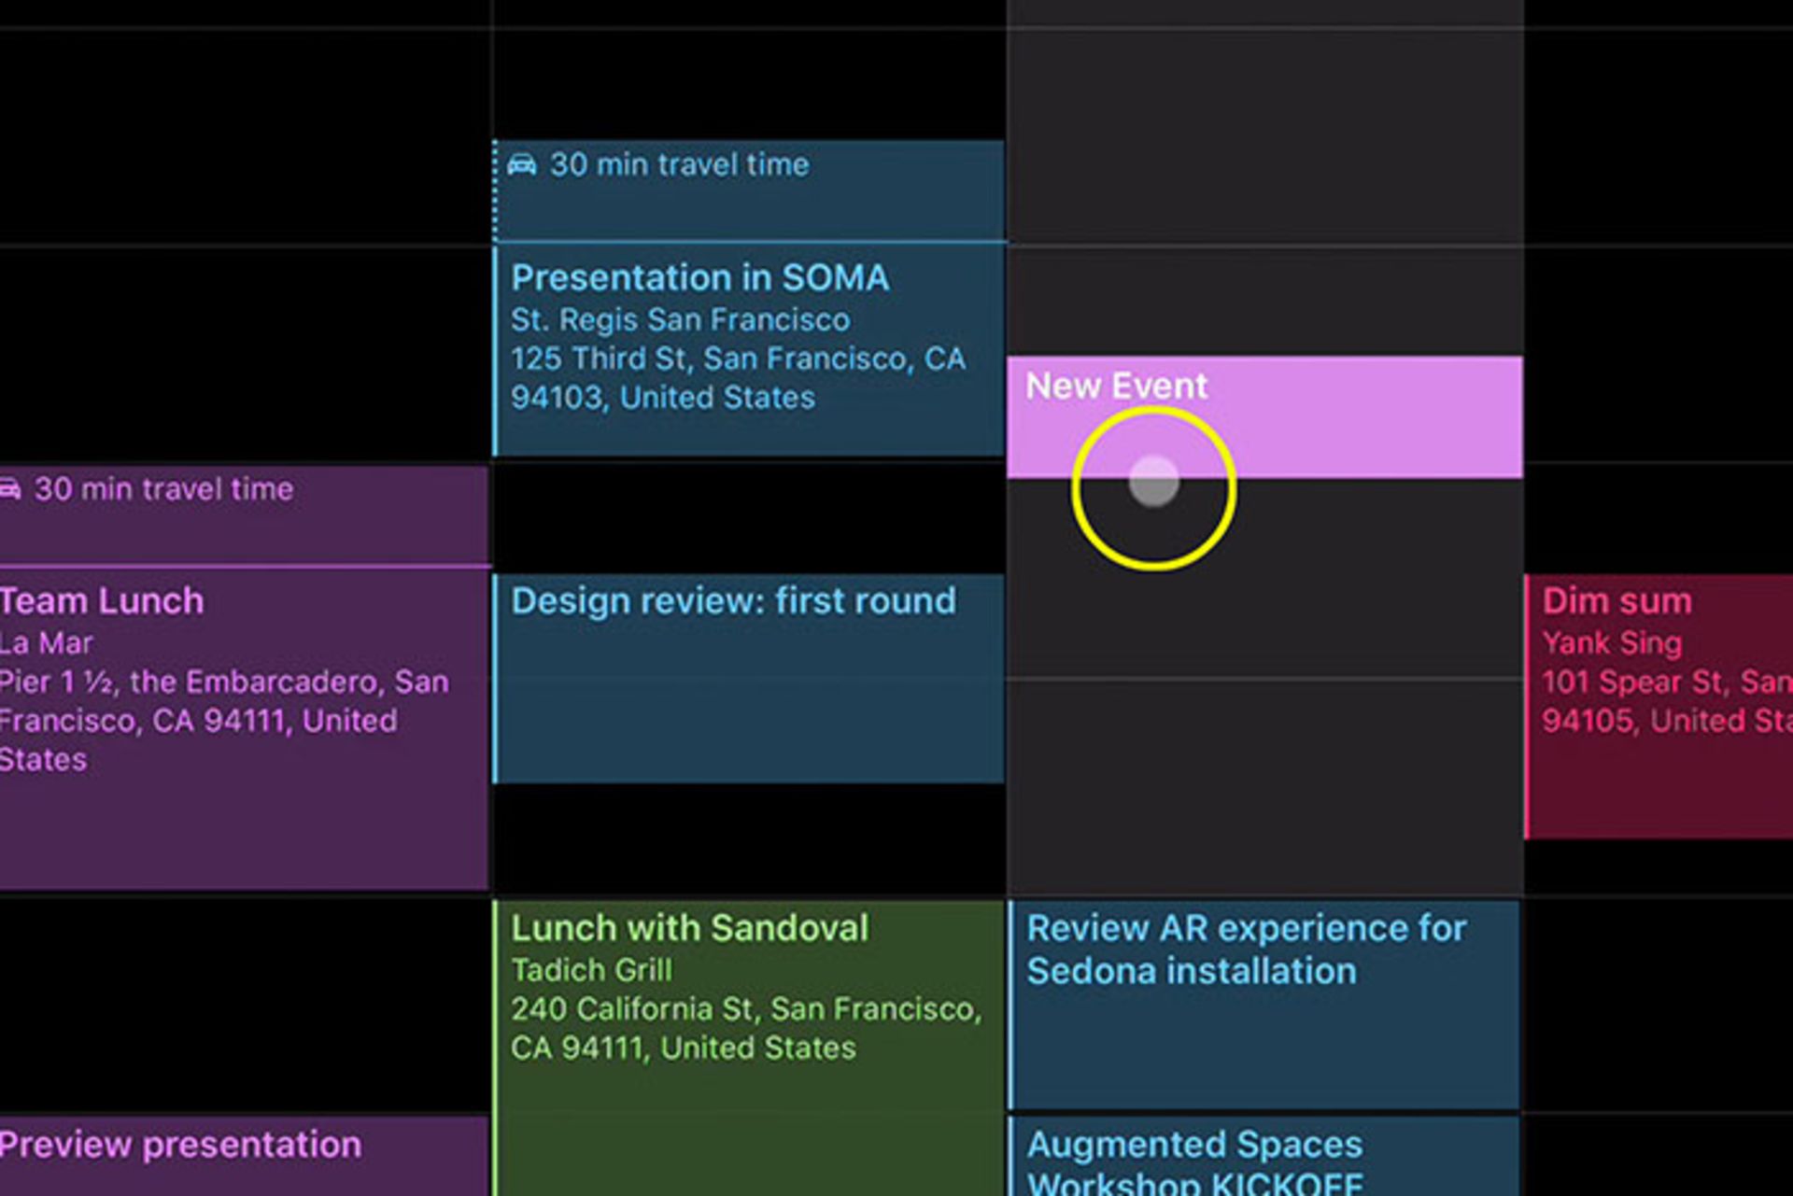Image resolution: width=1793 pixels, height=1196 pixels.
Task: Click the car icon on purple travel time
Action: click(9, 489)
